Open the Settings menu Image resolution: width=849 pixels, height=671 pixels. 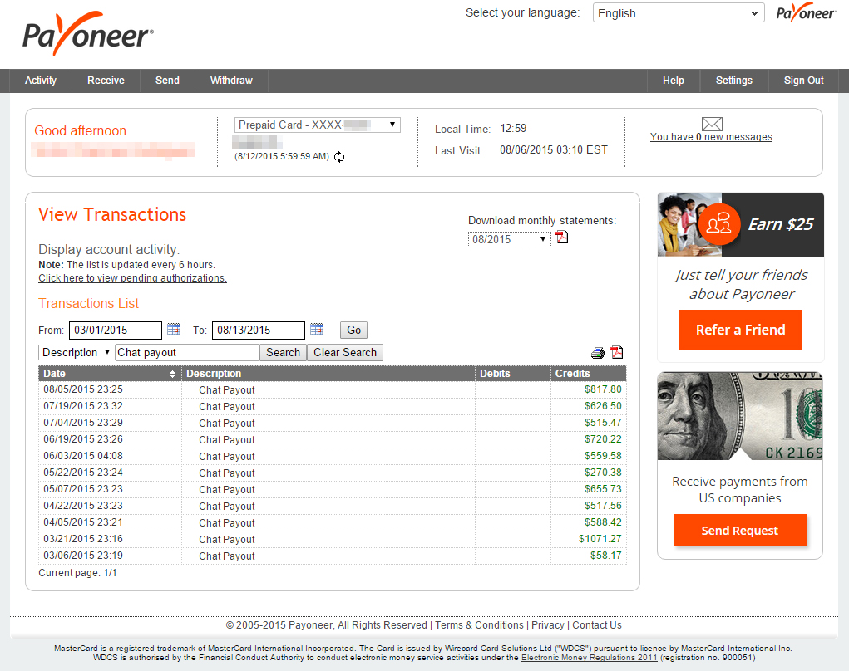tap(734, 81)
